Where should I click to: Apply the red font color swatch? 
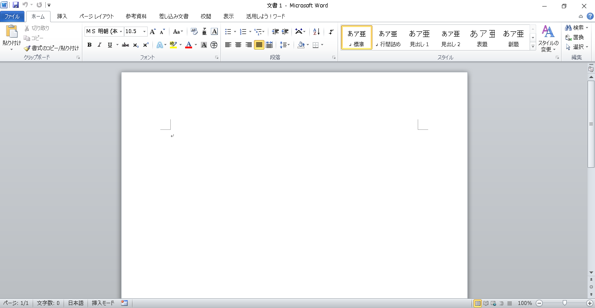point(189,45)
